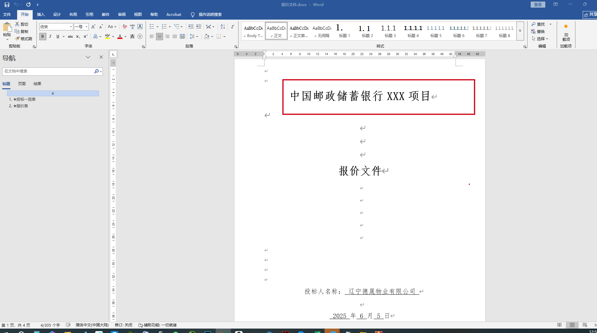The width and height of the screenshot is (597, 333).
Task: Toggle Bold formatting
Action: 43,36
